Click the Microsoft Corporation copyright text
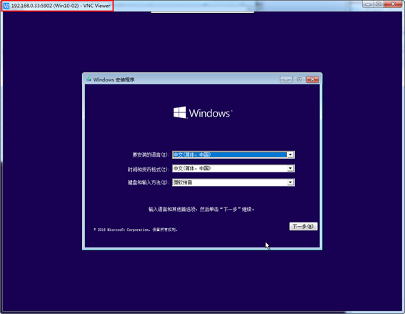405x314 pixels. tap(136, 230)
